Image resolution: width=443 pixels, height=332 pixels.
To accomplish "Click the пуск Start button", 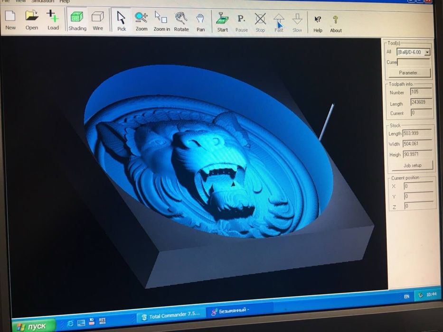I will point(34,326).
